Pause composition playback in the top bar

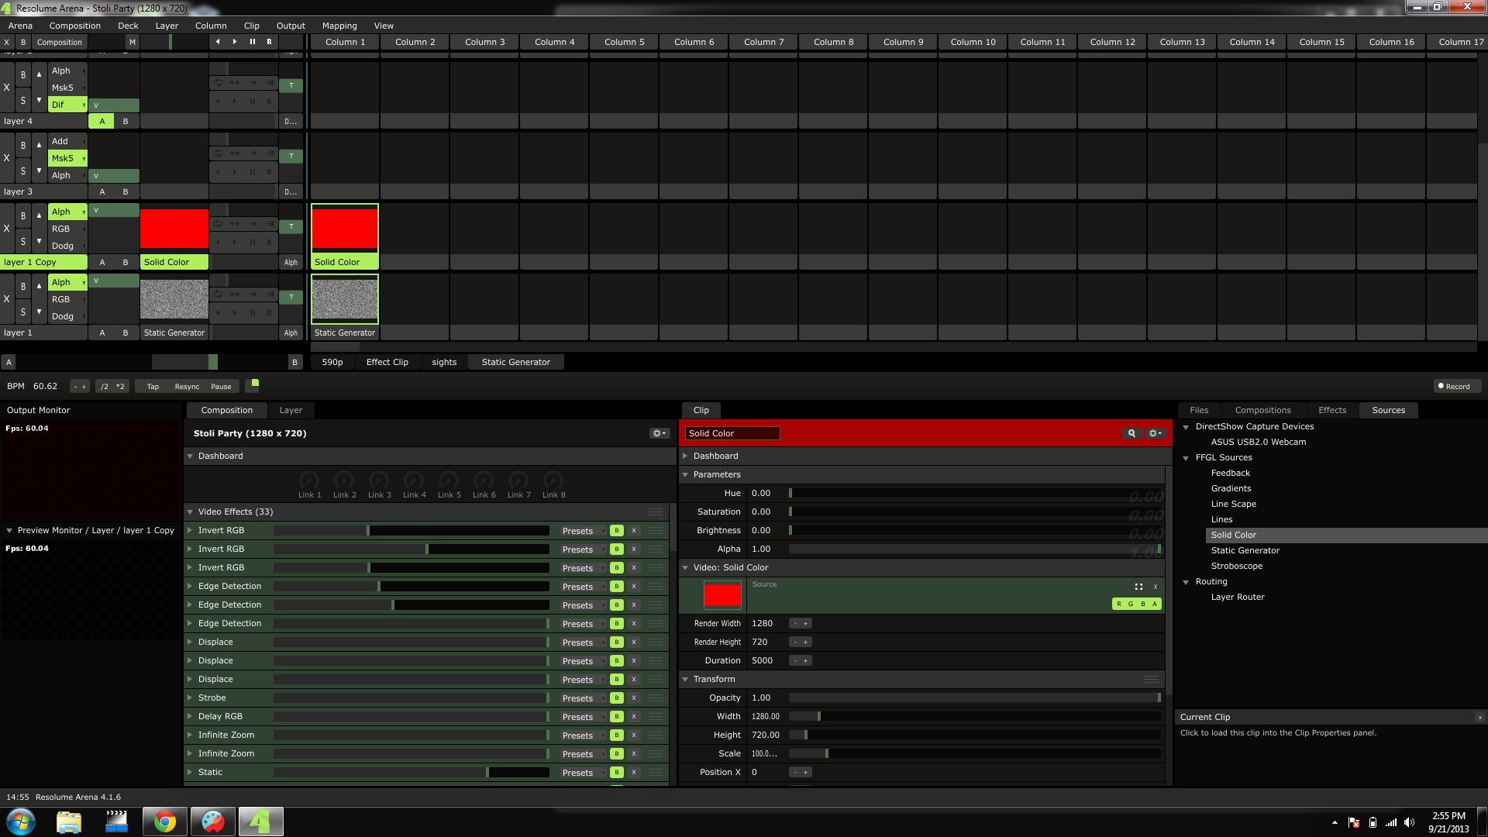[x=252, y=42]
